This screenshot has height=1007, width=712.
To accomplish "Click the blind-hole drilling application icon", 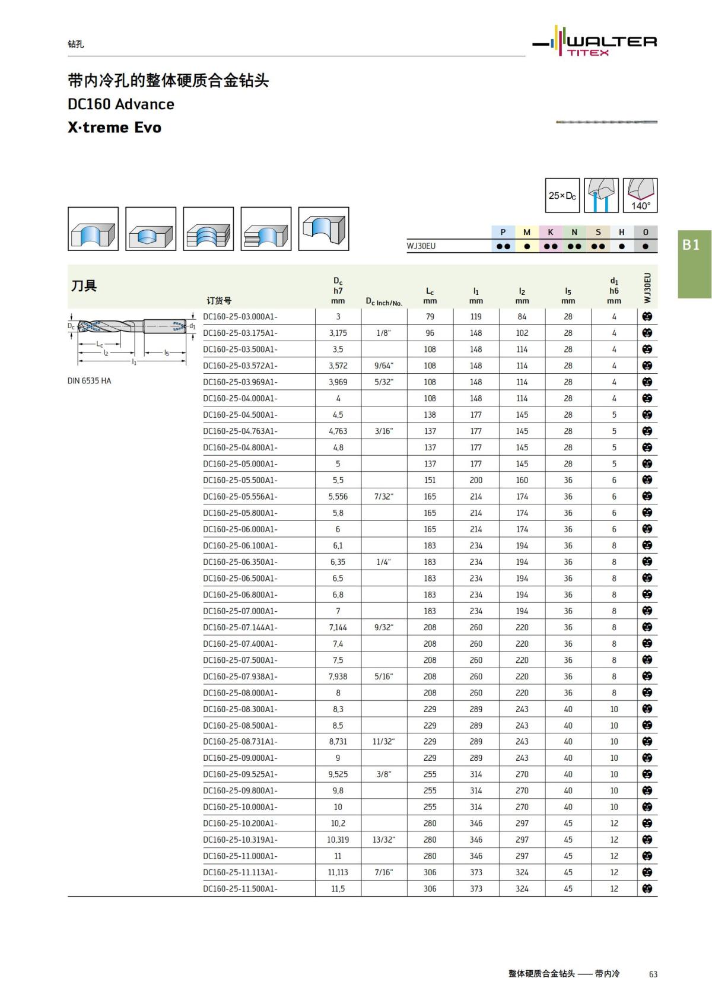I will (x=151, y=228).
